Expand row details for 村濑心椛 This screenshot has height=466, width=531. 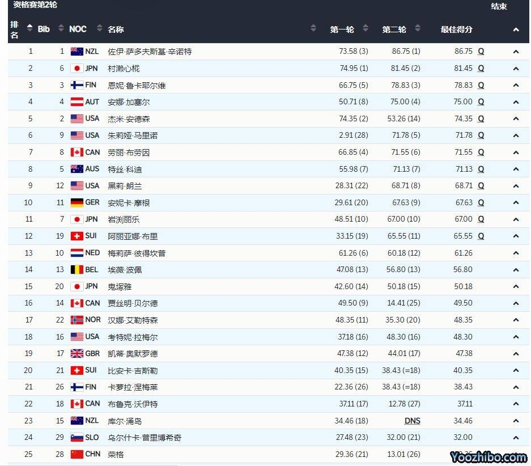[x=516, y=69]
